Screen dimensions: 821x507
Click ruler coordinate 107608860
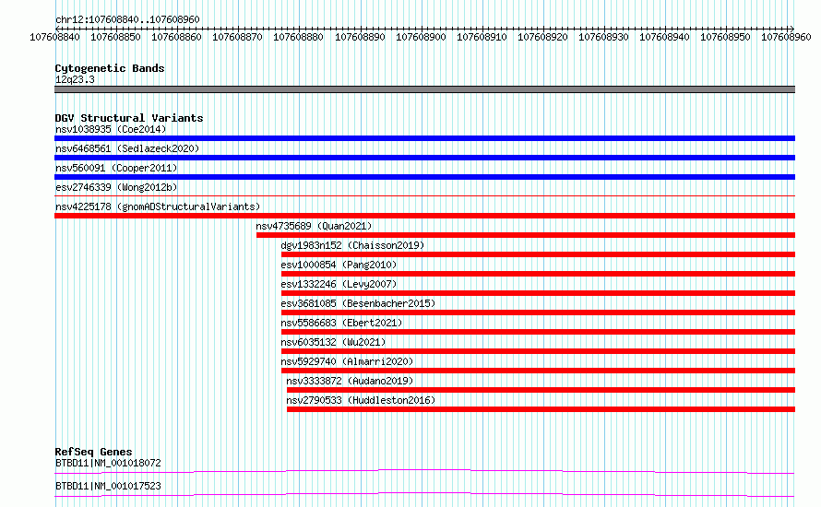coord(176,37)
